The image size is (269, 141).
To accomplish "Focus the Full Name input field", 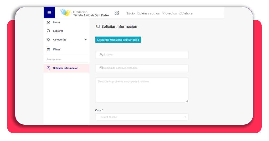I will pos(142,55).
